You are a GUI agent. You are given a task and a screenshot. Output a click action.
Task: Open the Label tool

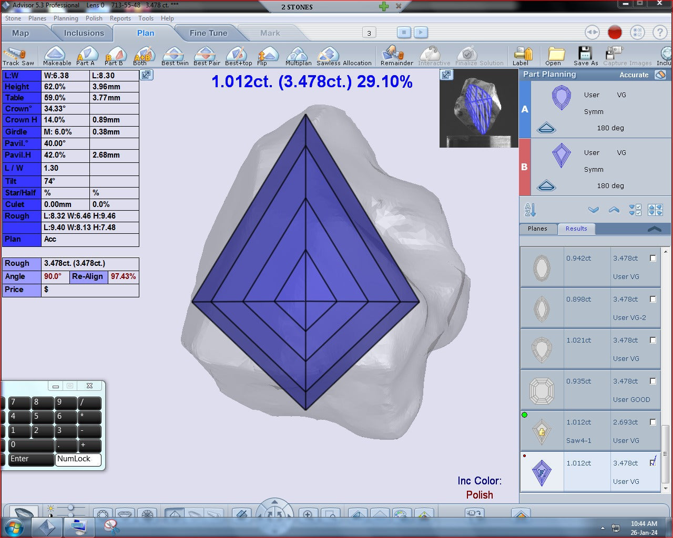point(522,54)
